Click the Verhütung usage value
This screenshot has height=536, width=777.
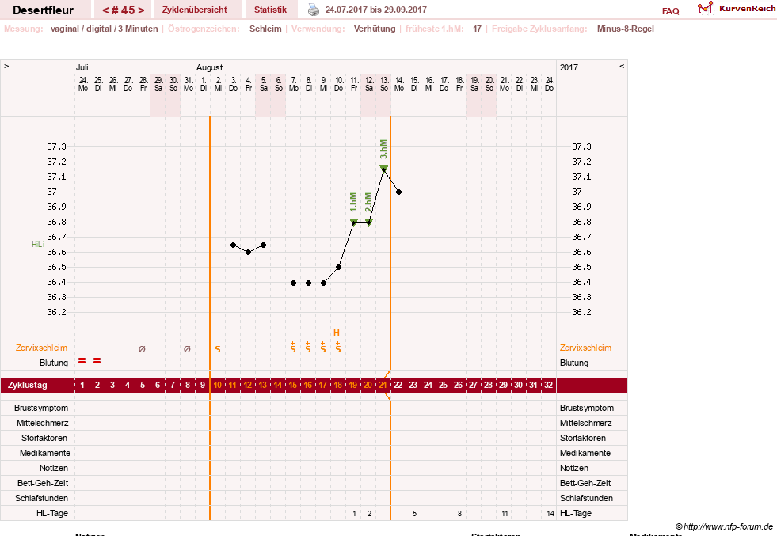pyautogui.click(x=375, y=29)
